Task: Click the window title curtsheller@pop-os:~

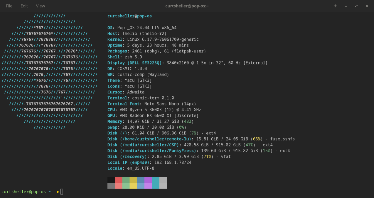Action: pyautogui.click(x=187, y=6)
